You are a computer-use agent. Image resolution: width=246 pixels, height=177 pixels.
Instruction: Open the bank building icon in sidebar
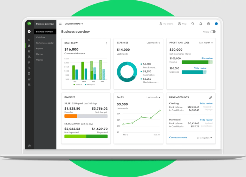pyautogui.click(x=29, y=51)
